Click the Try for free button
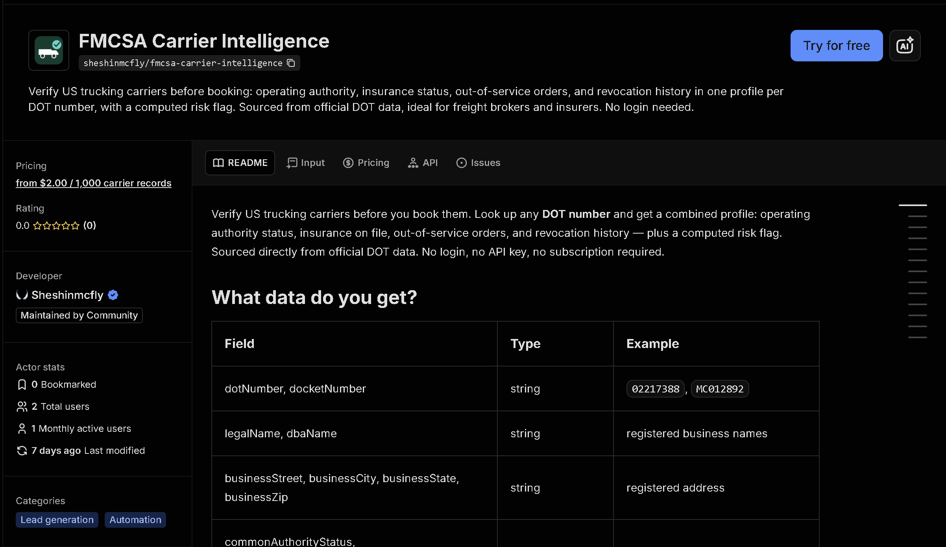946x547 pixels. (836, 46)
